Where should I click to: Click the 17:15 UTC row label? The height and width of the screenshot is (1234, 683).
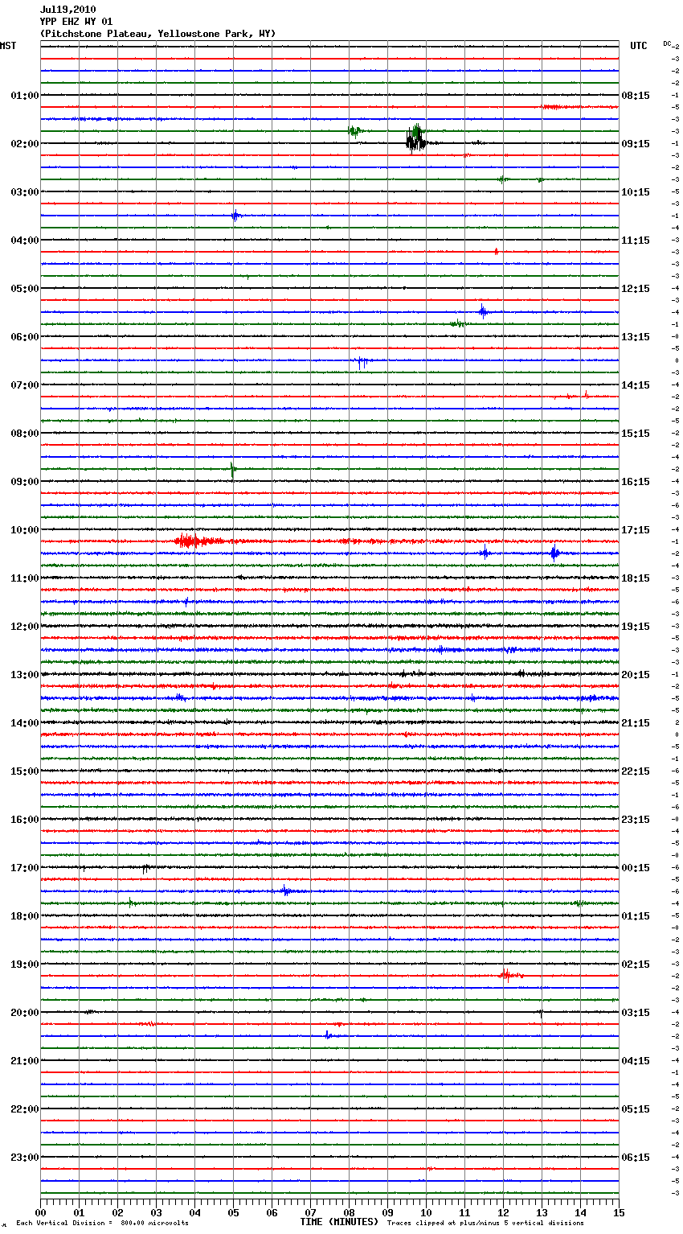(x=636, y=530)
